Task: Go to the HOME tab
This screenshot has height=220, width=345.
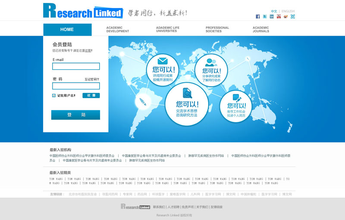Action: (67, 29)
